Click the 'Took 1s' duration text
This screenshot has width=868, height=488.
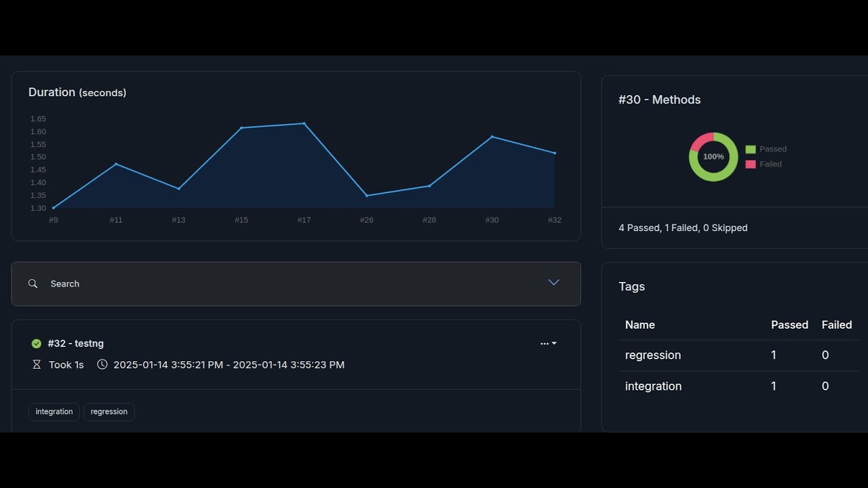pos(66,365)
